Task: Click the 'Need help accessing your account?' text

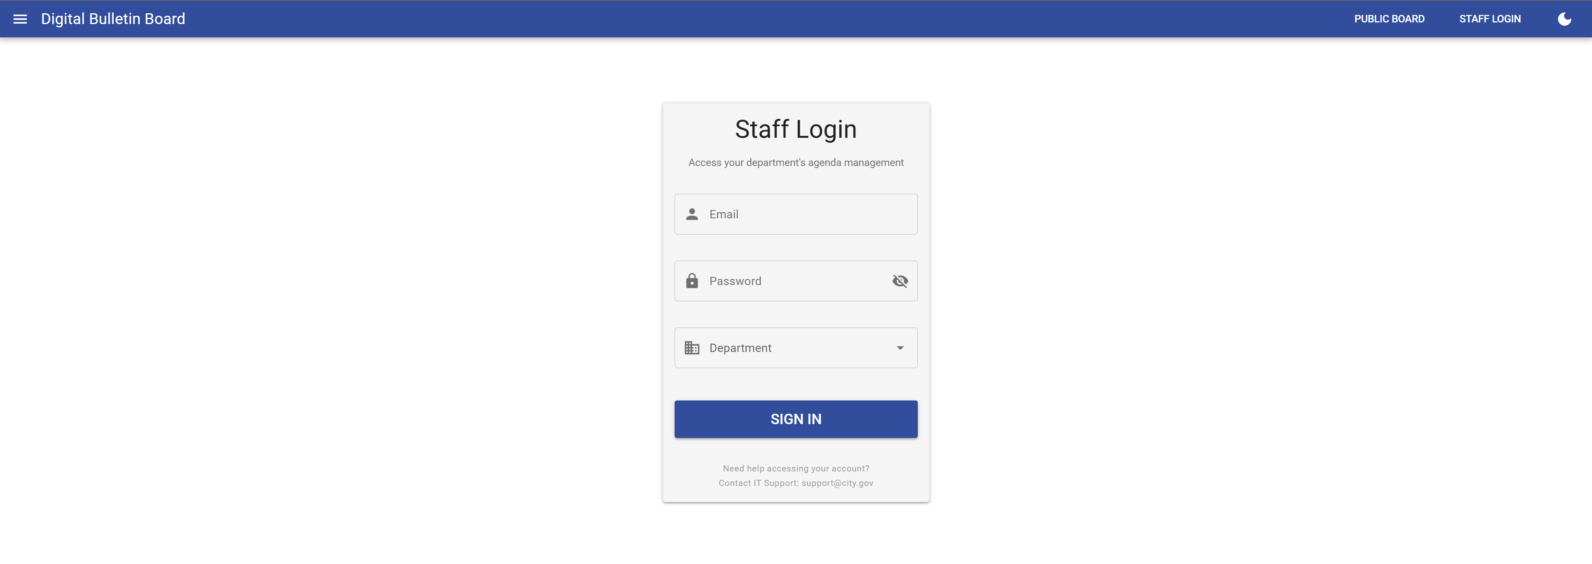Action: 795,469
